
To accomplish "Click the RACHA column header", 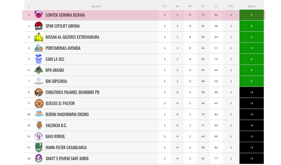I will [252, 7].
